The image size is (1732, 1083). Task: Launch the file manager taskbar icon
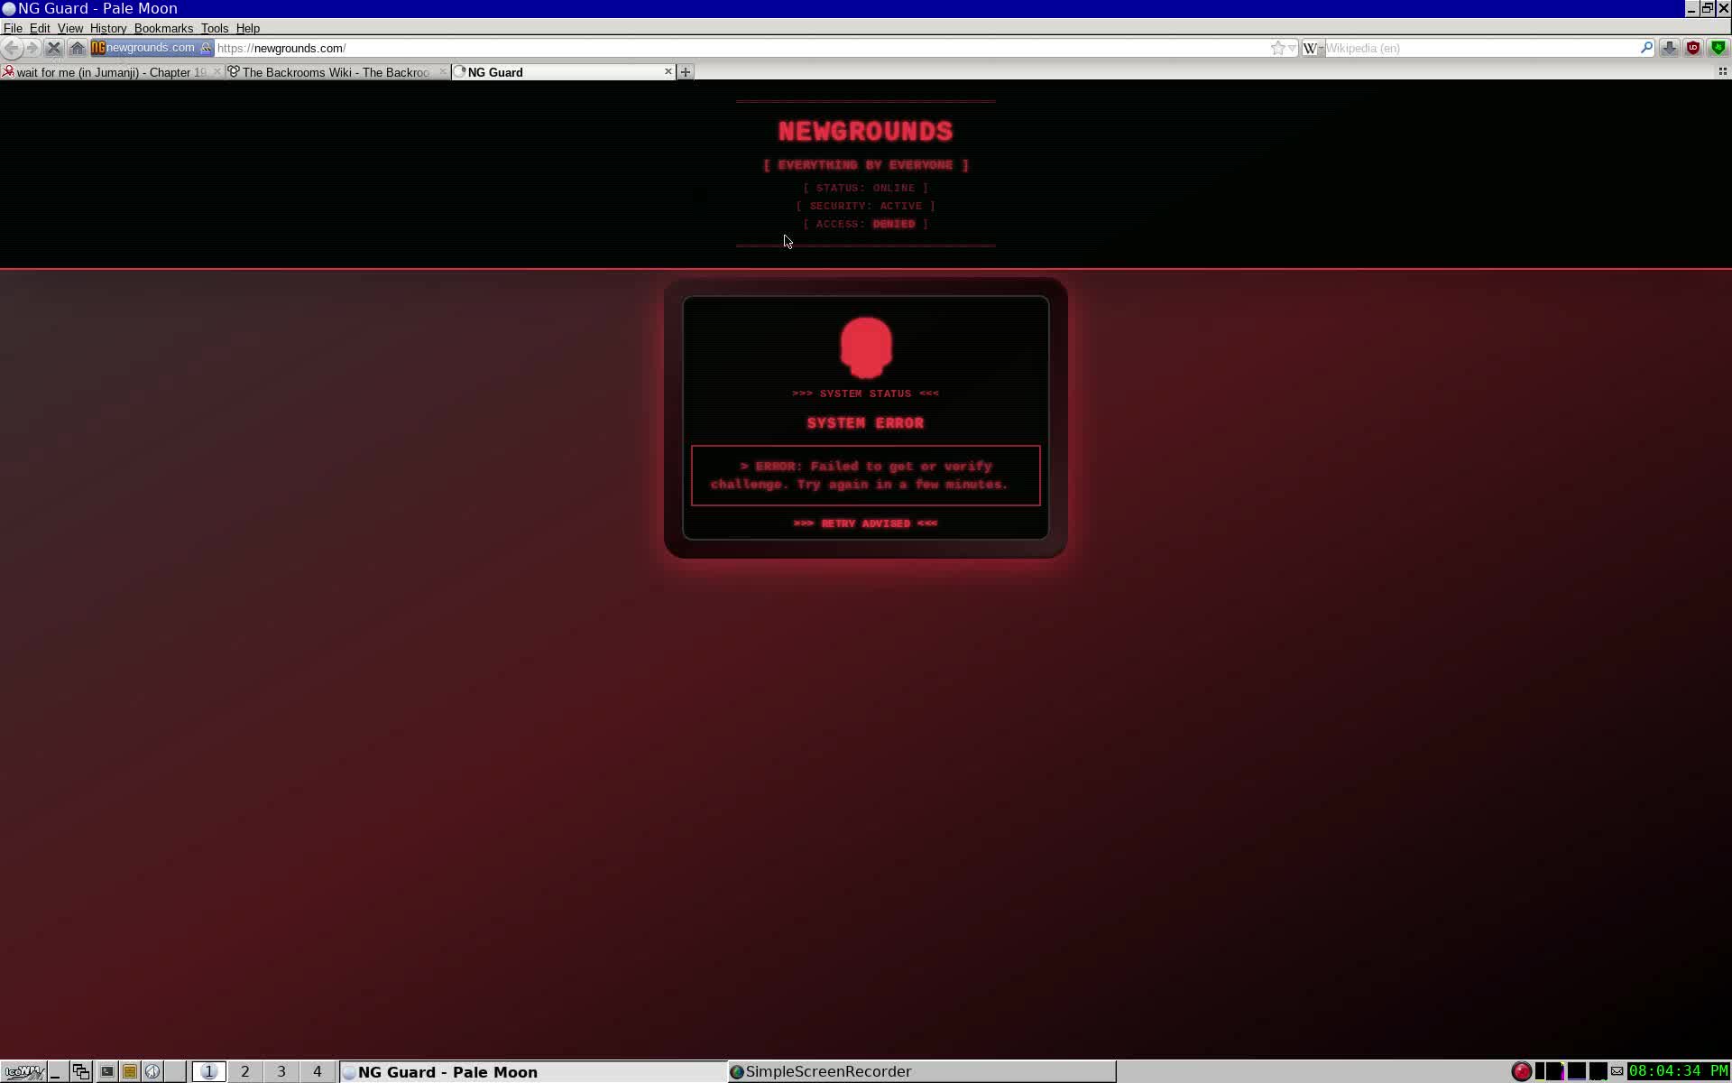coord(130,1071)
